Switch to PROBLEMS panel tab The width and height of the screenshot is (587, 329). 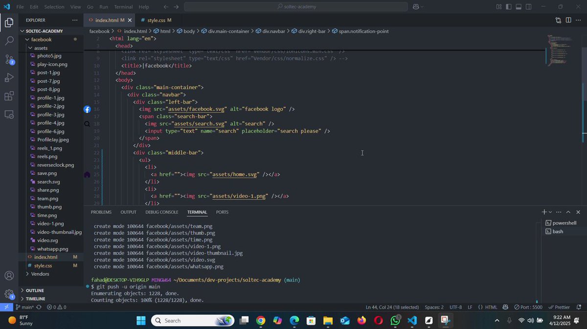[x=101, y=212]
